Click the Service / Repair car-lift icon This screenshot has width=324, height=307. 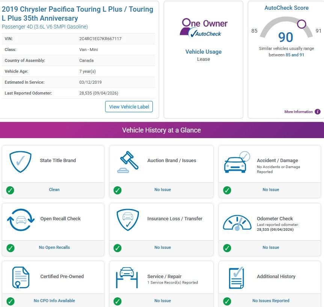127,278
